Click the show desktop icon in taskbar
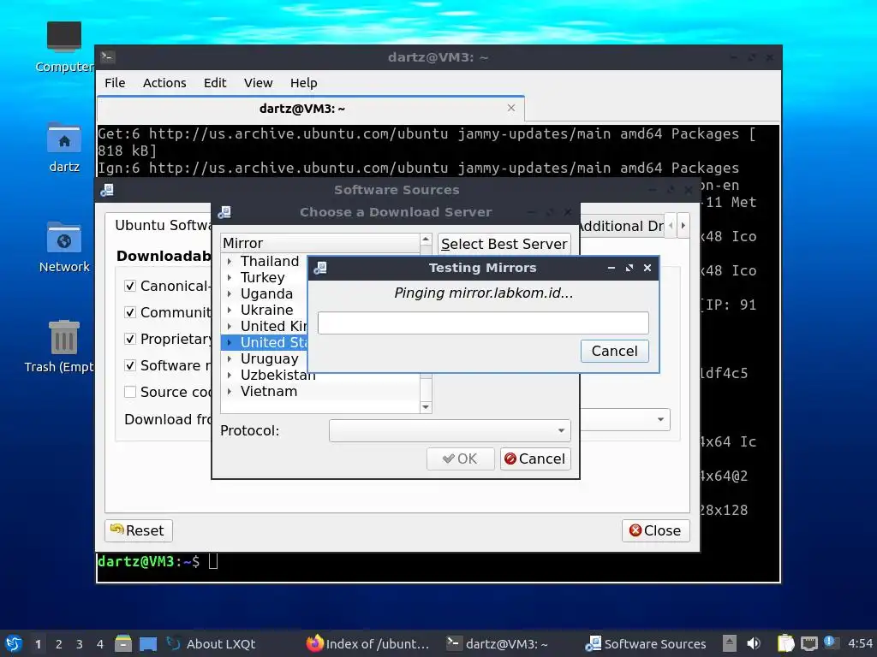 point(148,643)
